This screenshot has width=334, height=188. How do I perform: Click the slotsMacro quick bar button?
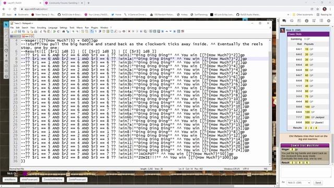10,180
